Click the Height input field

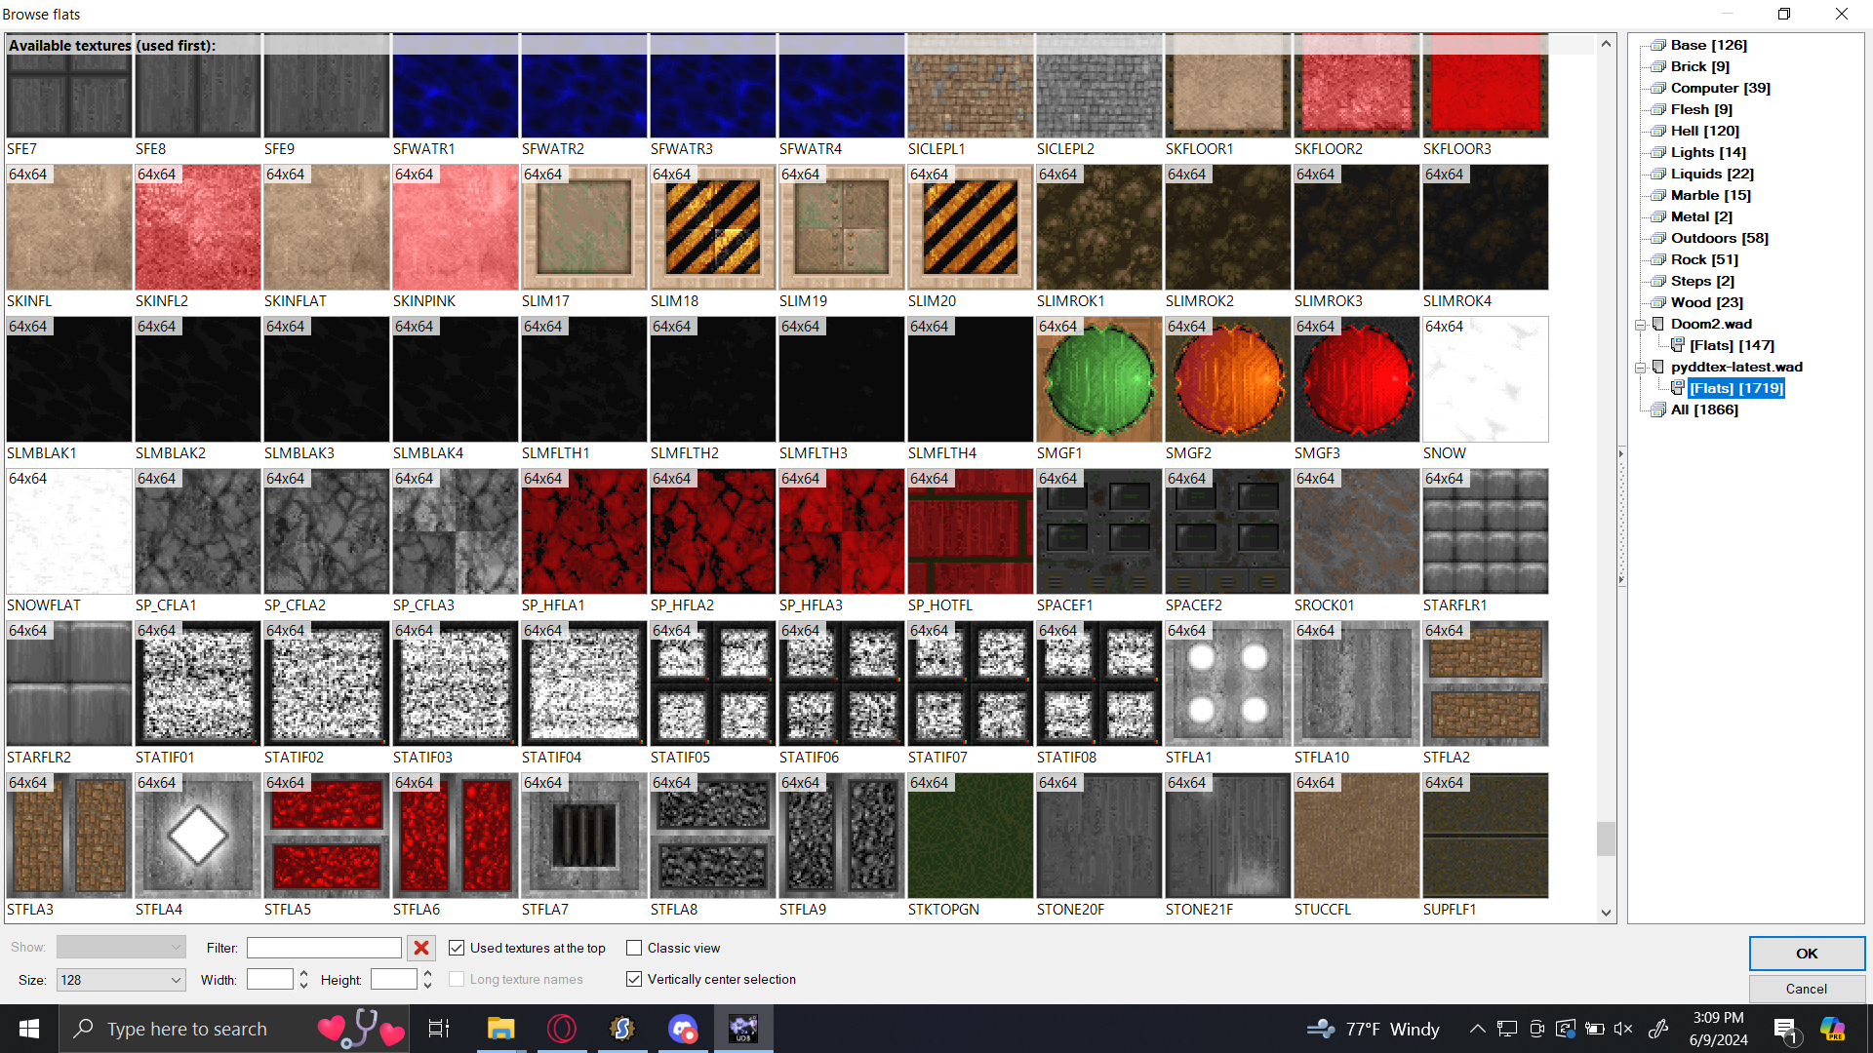tap(394, 980)
